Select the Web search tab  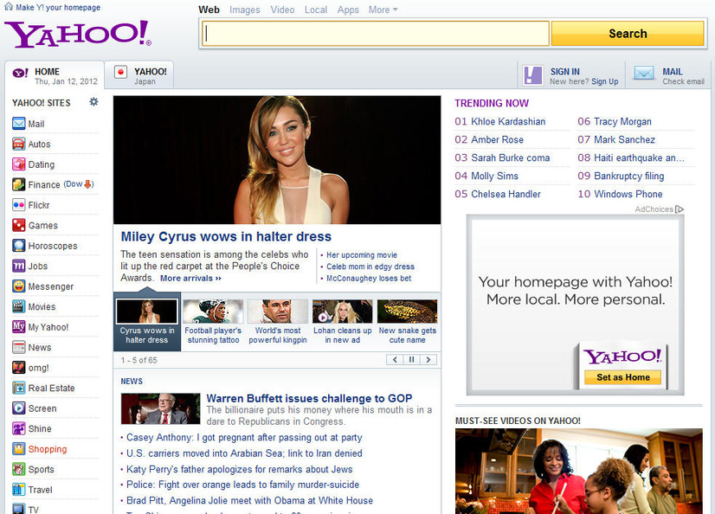click(209, 10)
